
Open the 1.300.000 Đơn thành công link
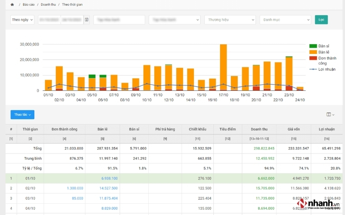[75, 188]
